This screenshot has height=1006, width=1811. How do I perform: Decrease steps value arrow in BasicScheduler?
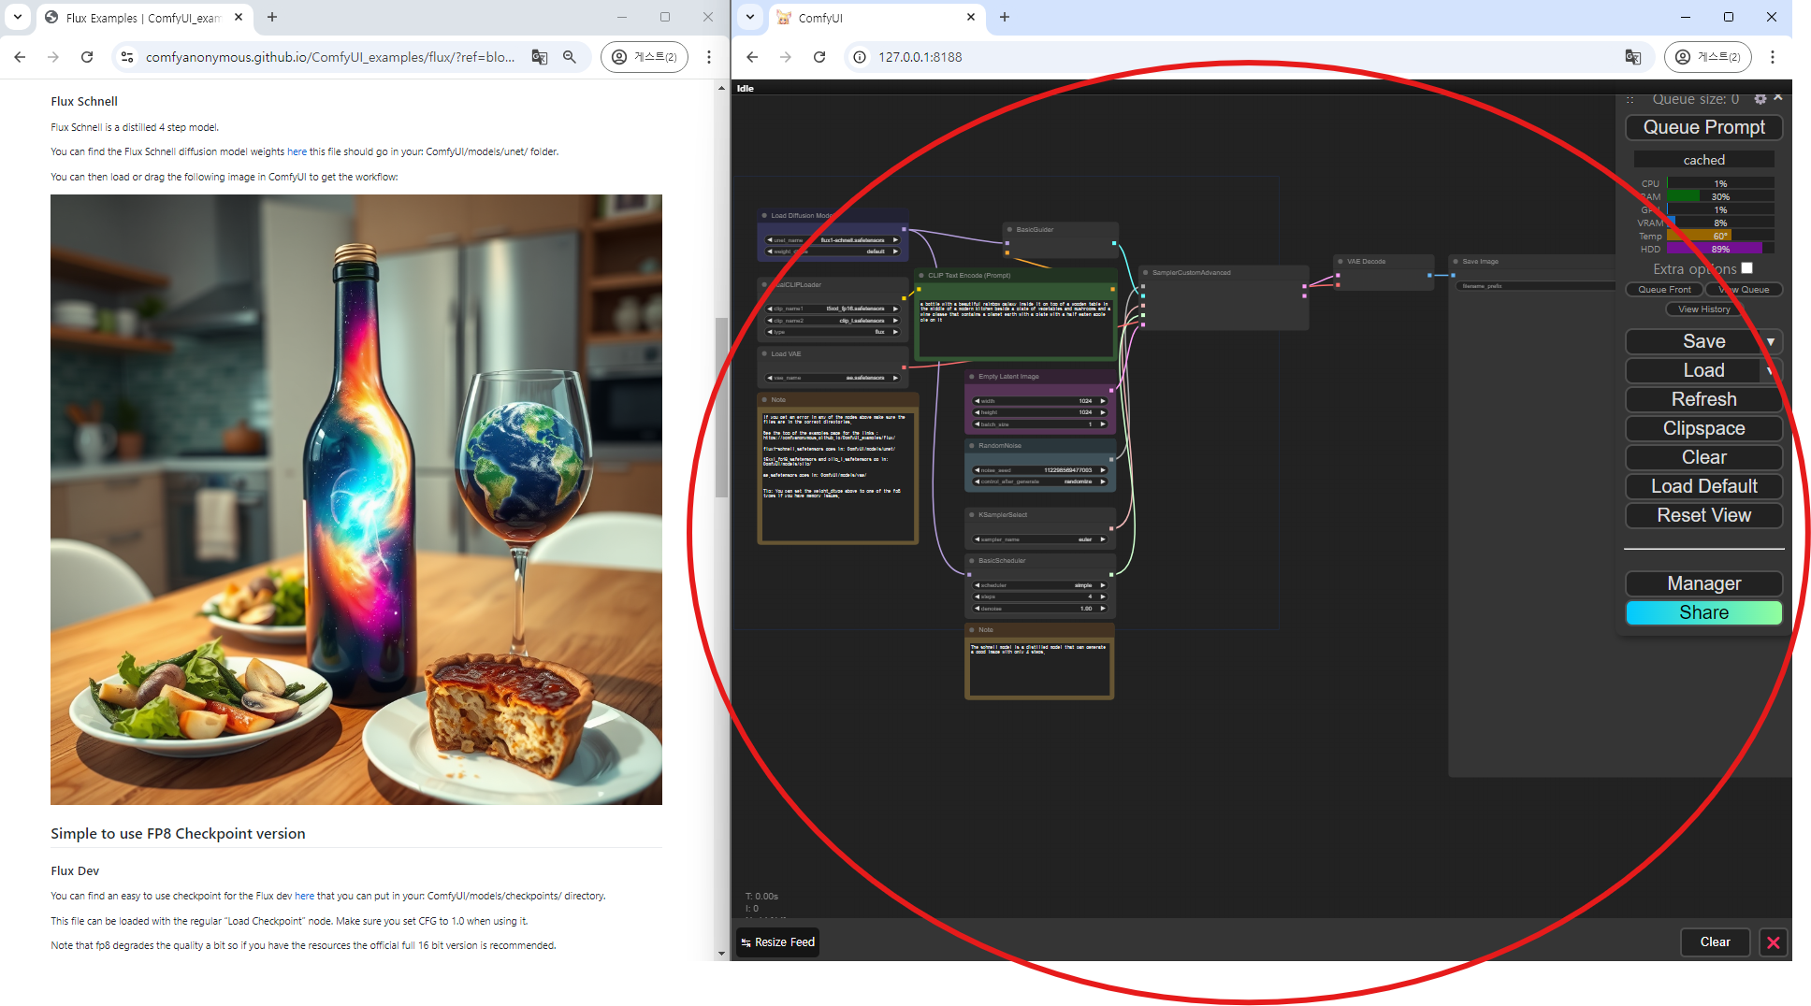pos(978,596)
